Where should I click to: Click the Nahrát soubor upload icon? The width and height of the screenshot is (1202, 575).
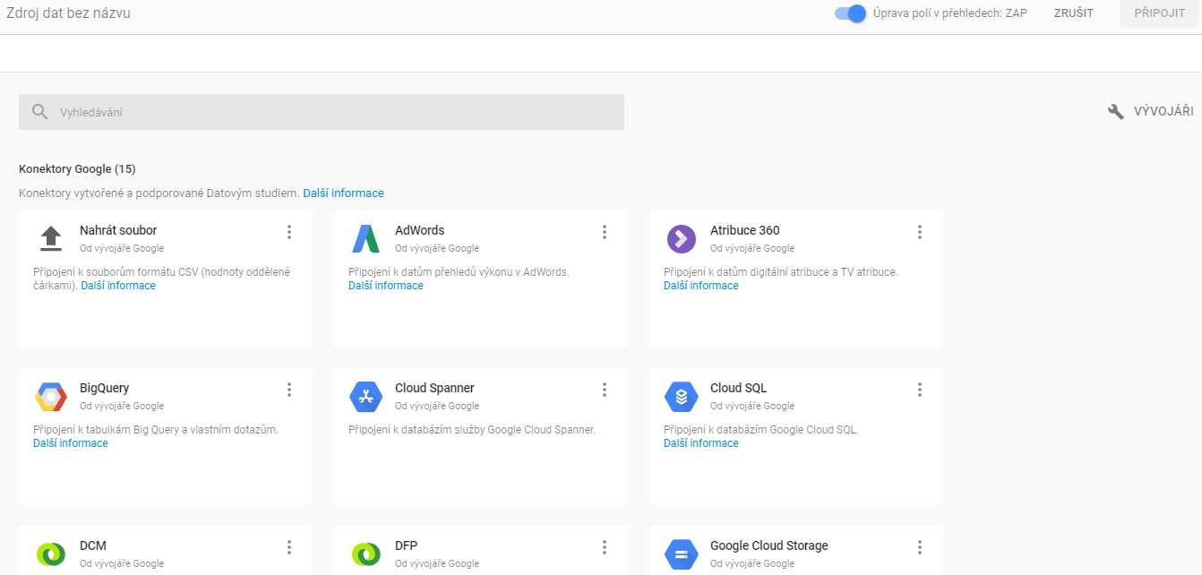point(51,238)
